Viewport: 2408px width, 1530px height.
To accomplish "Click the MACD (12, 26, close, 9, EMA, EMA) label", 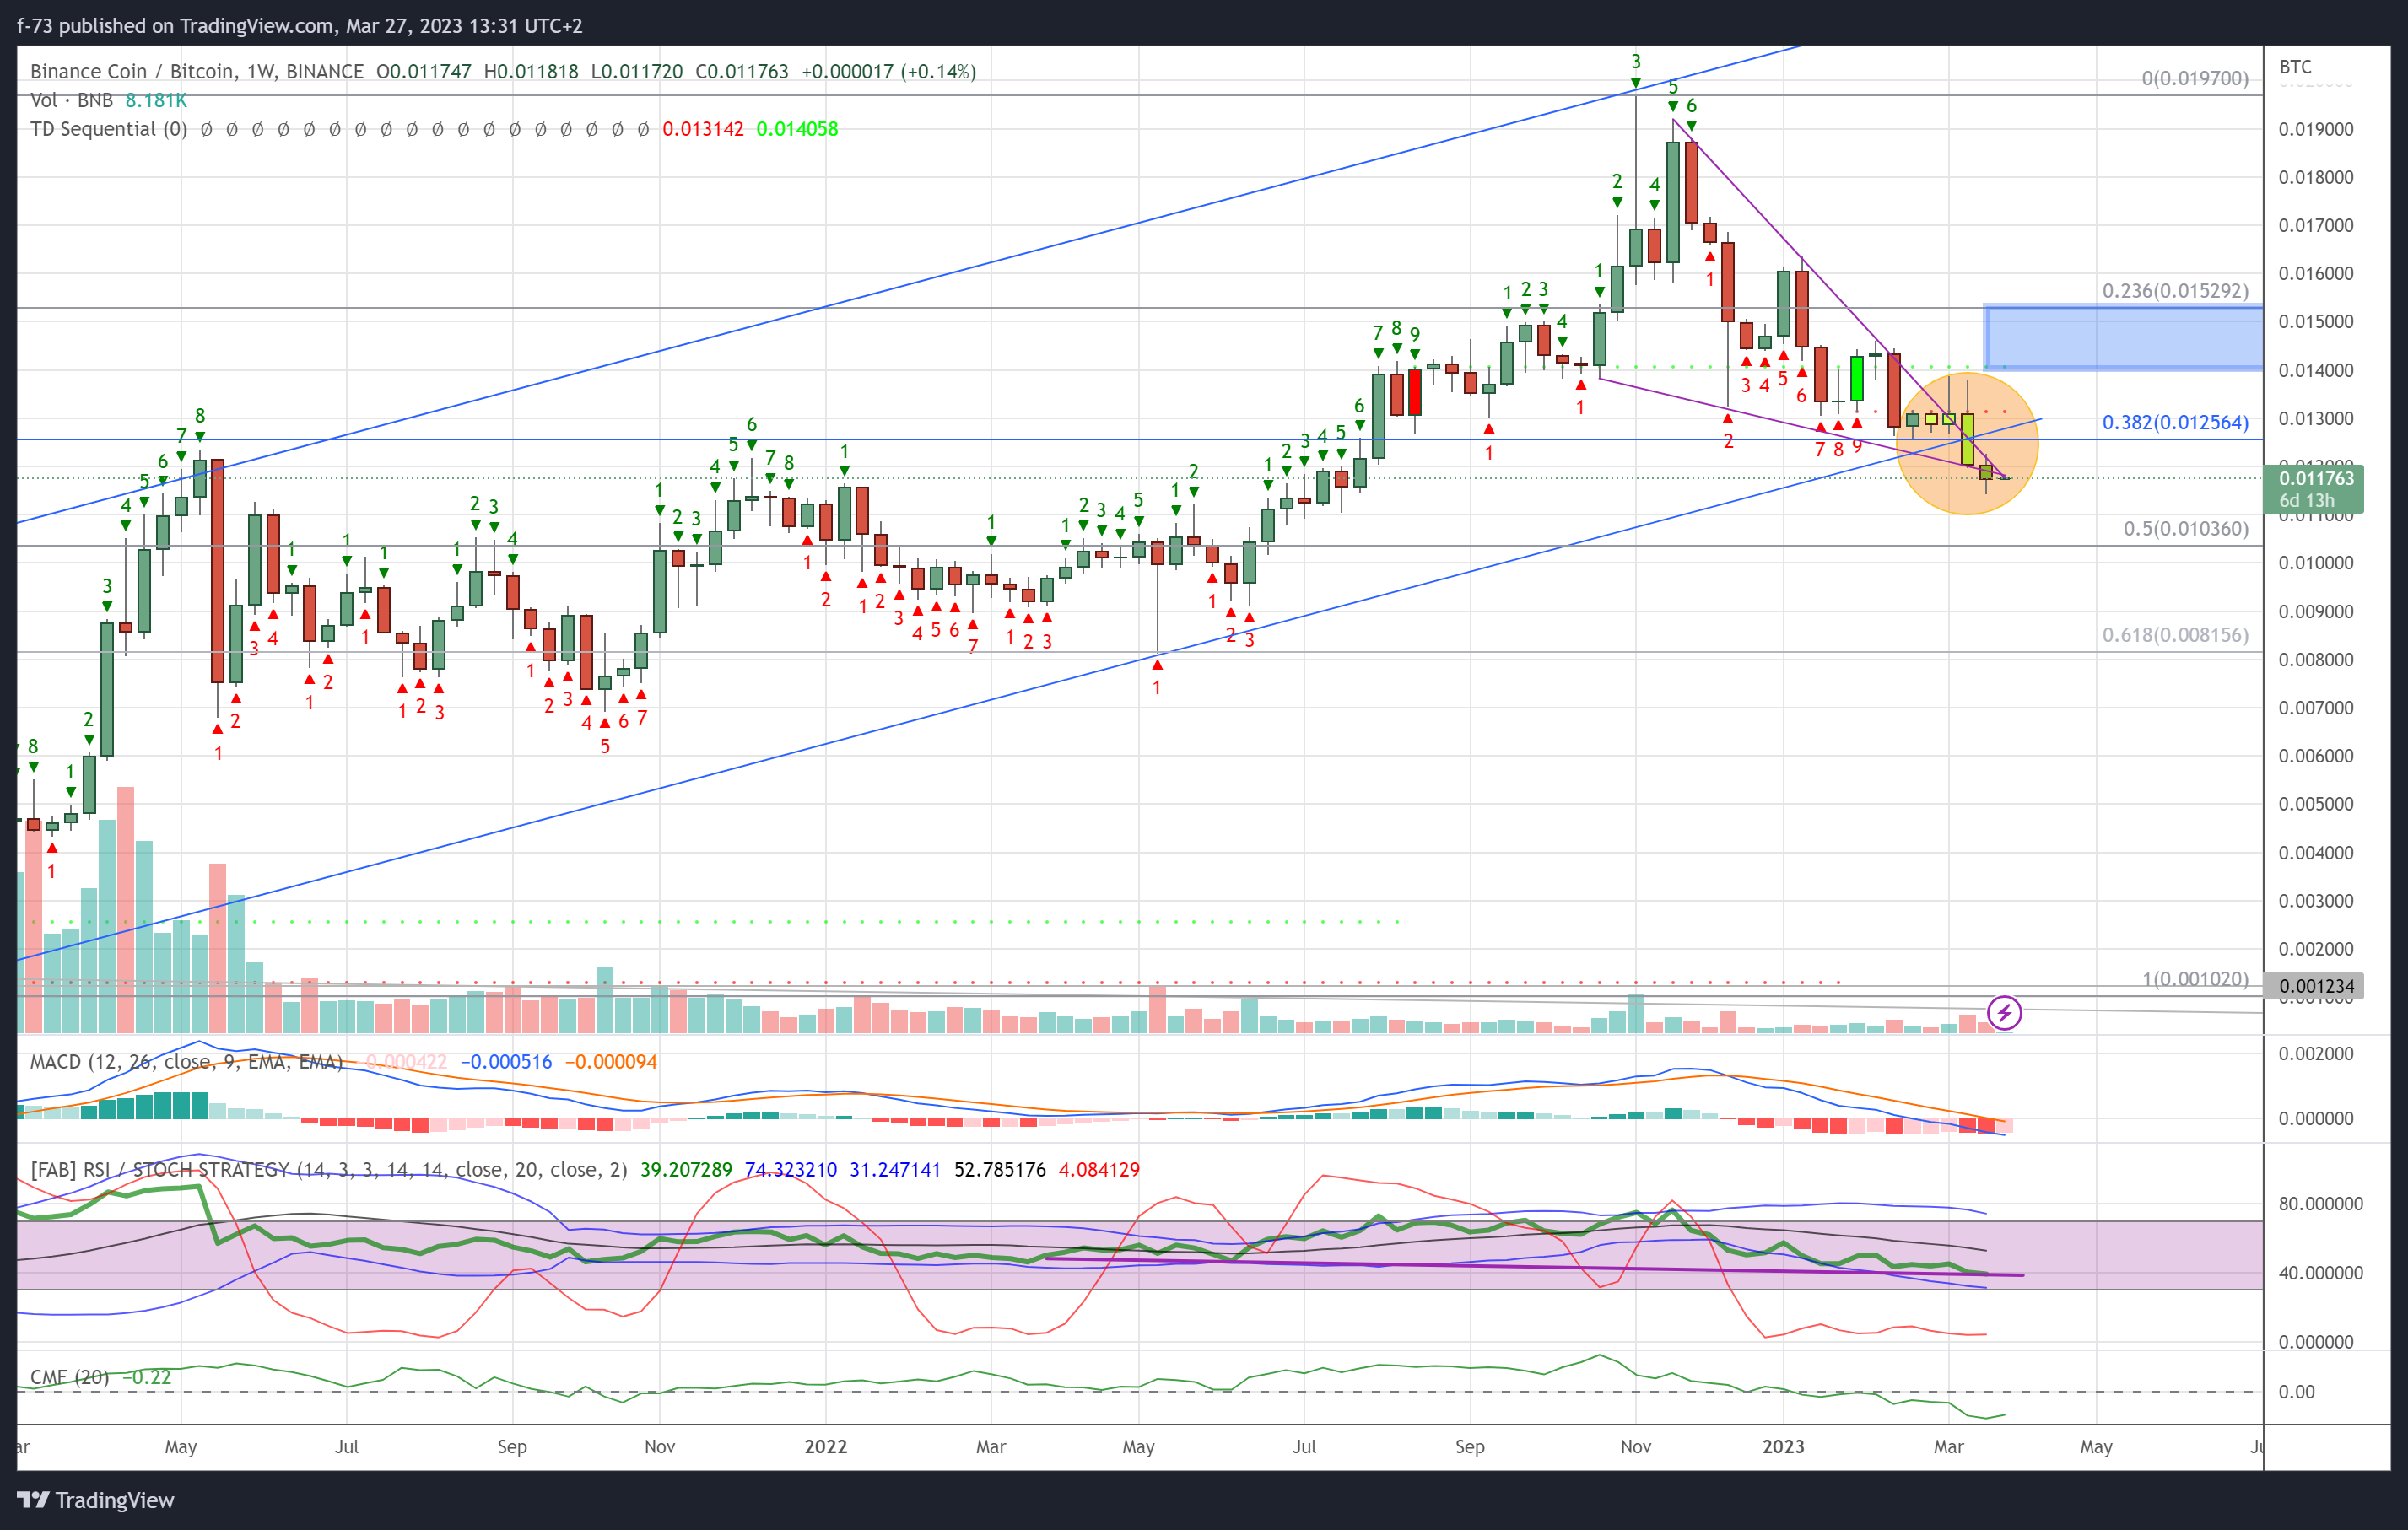I will (x=186, y=1061).
